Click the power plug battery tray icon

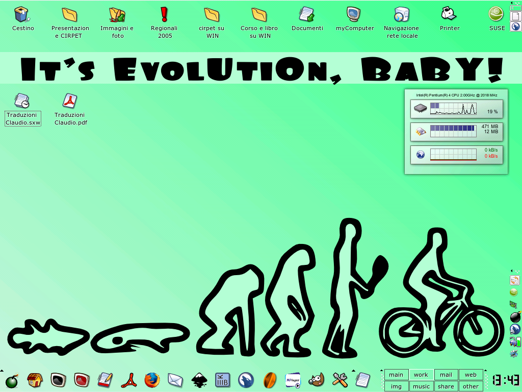click(515, 341)
